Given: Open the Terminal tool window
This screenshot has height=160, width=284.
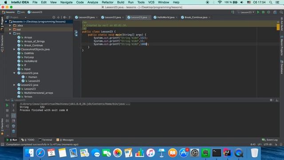Looking at the screenshot, I should click(45, 140).
